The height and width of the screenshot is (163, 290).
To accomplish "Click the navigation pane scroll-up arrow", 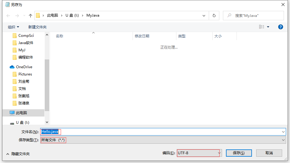I will point(47,35).
